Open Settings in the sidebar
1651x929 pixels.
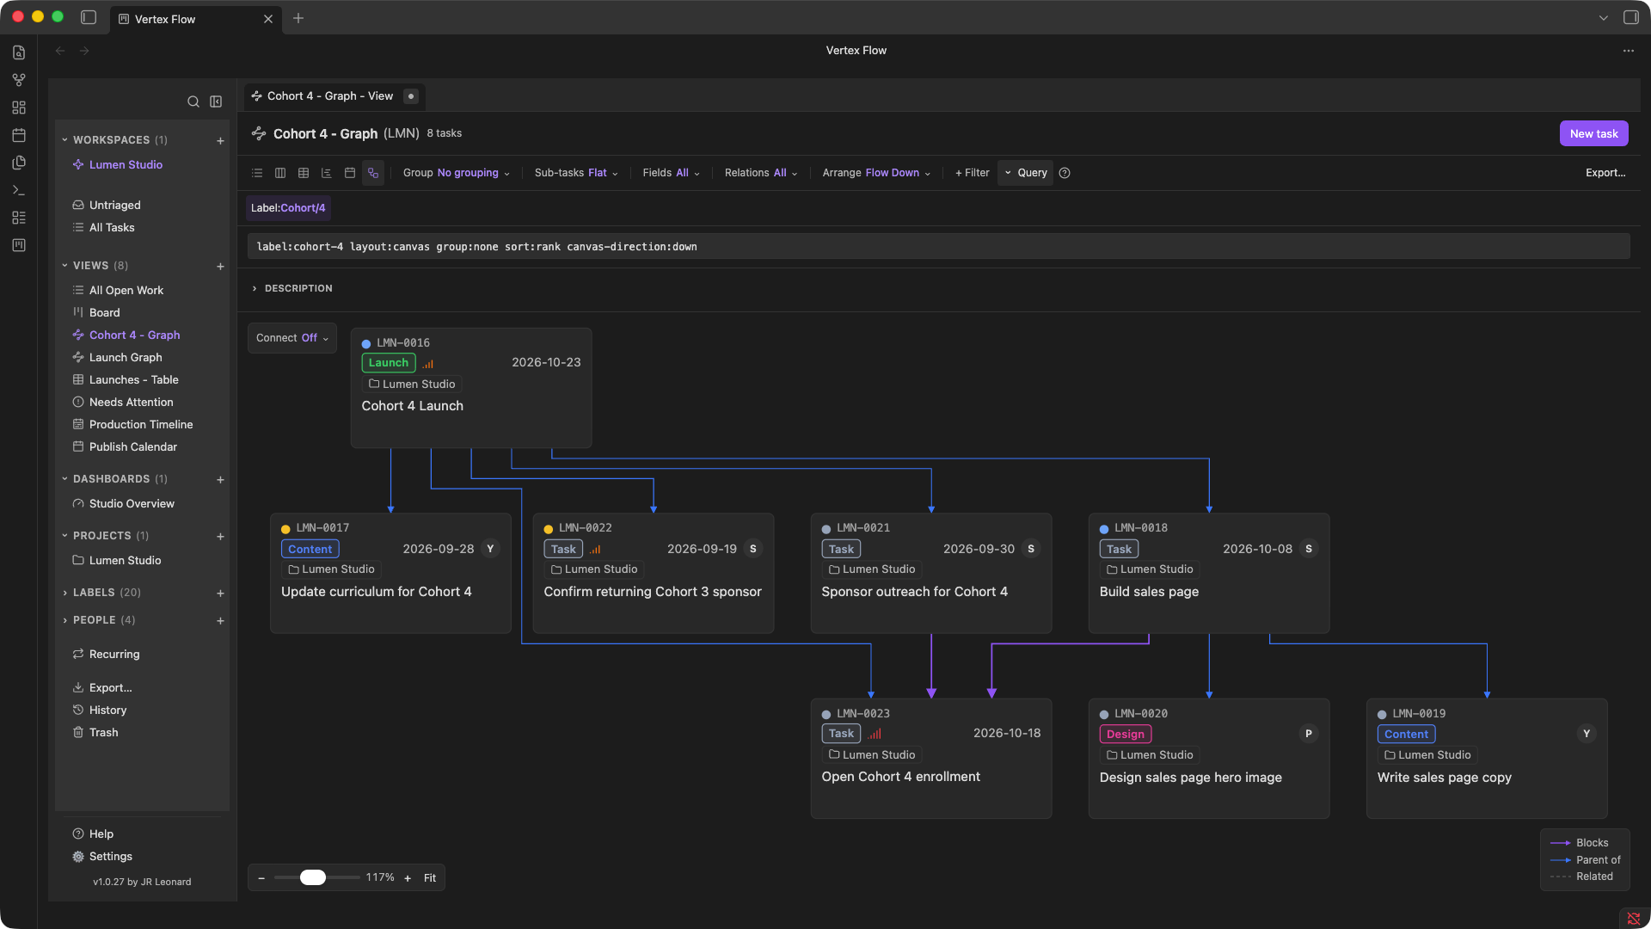pos(111,857)
